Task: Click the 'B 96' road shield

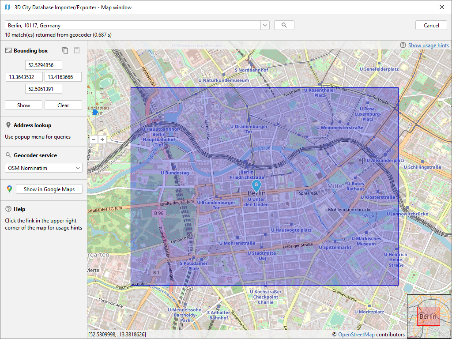Action: [x=158, y=213]
